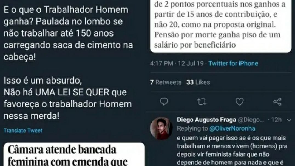Expand the chevron menu on Diego's reply
This screenshot has width=295, height=166.
289,120
